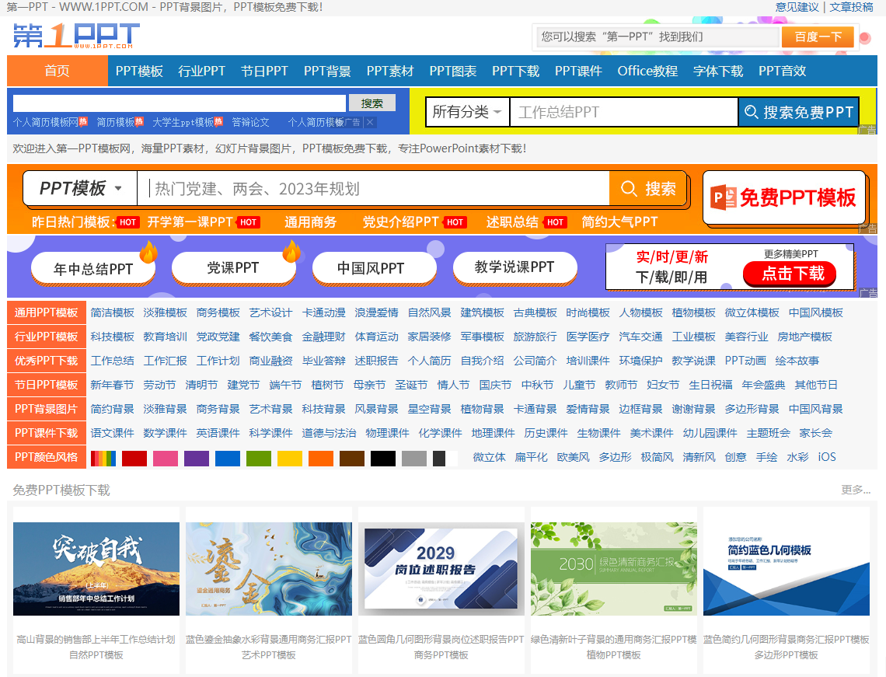
Task: Click 更多... to show more free templates
Action: [856, 490]
